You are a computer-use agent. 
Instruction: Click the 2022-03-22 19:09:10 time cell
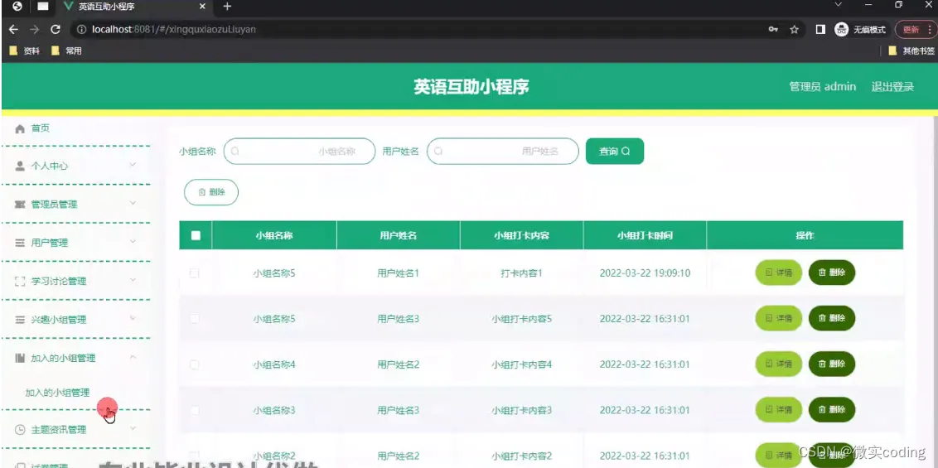coord(645,273)
